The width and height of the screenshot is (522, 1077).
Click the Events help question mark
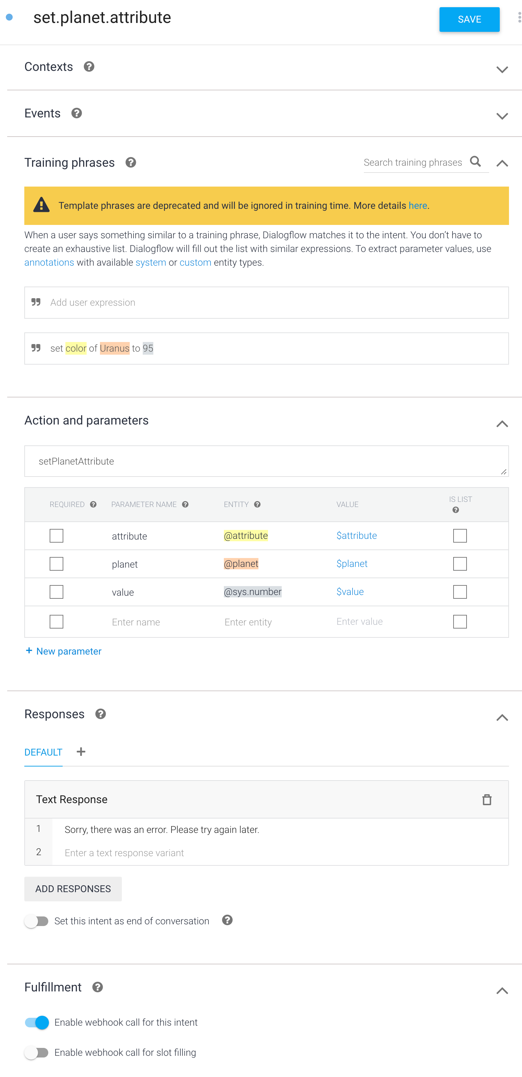point(76,113)
